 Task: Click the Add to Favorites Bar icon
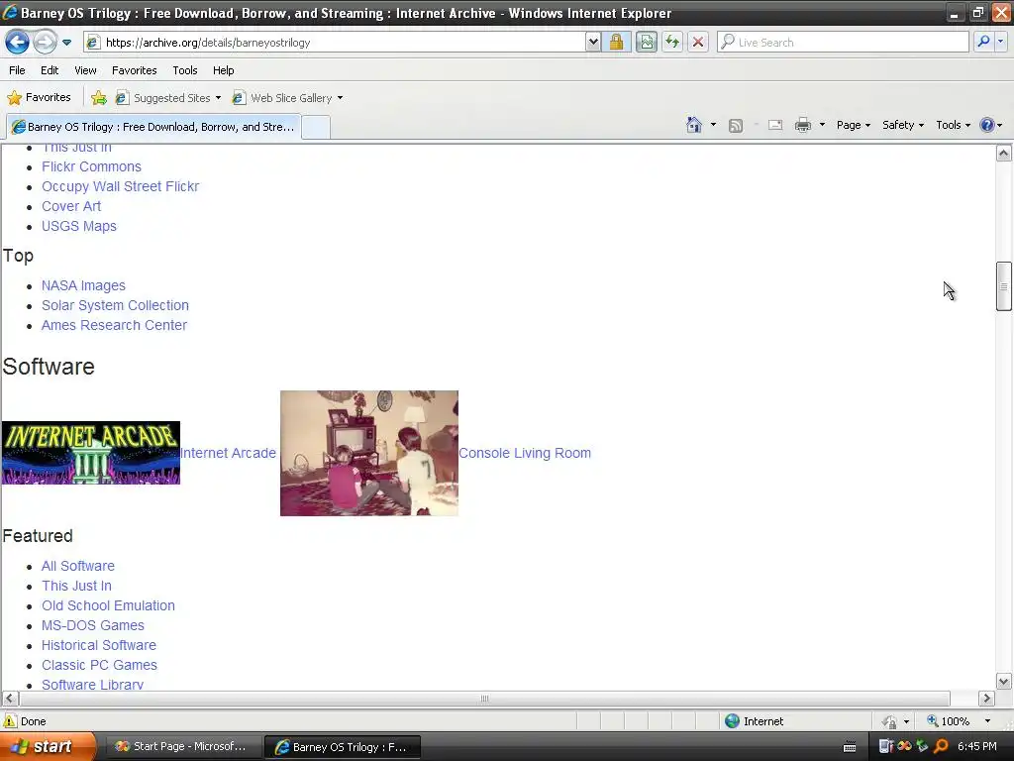(x=99, y=98)
